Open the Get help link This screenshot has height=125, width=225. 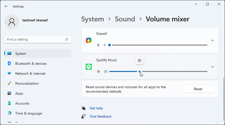[x=96, y=108]
